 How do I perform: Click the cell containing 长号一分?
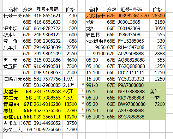tap(13, 16)
